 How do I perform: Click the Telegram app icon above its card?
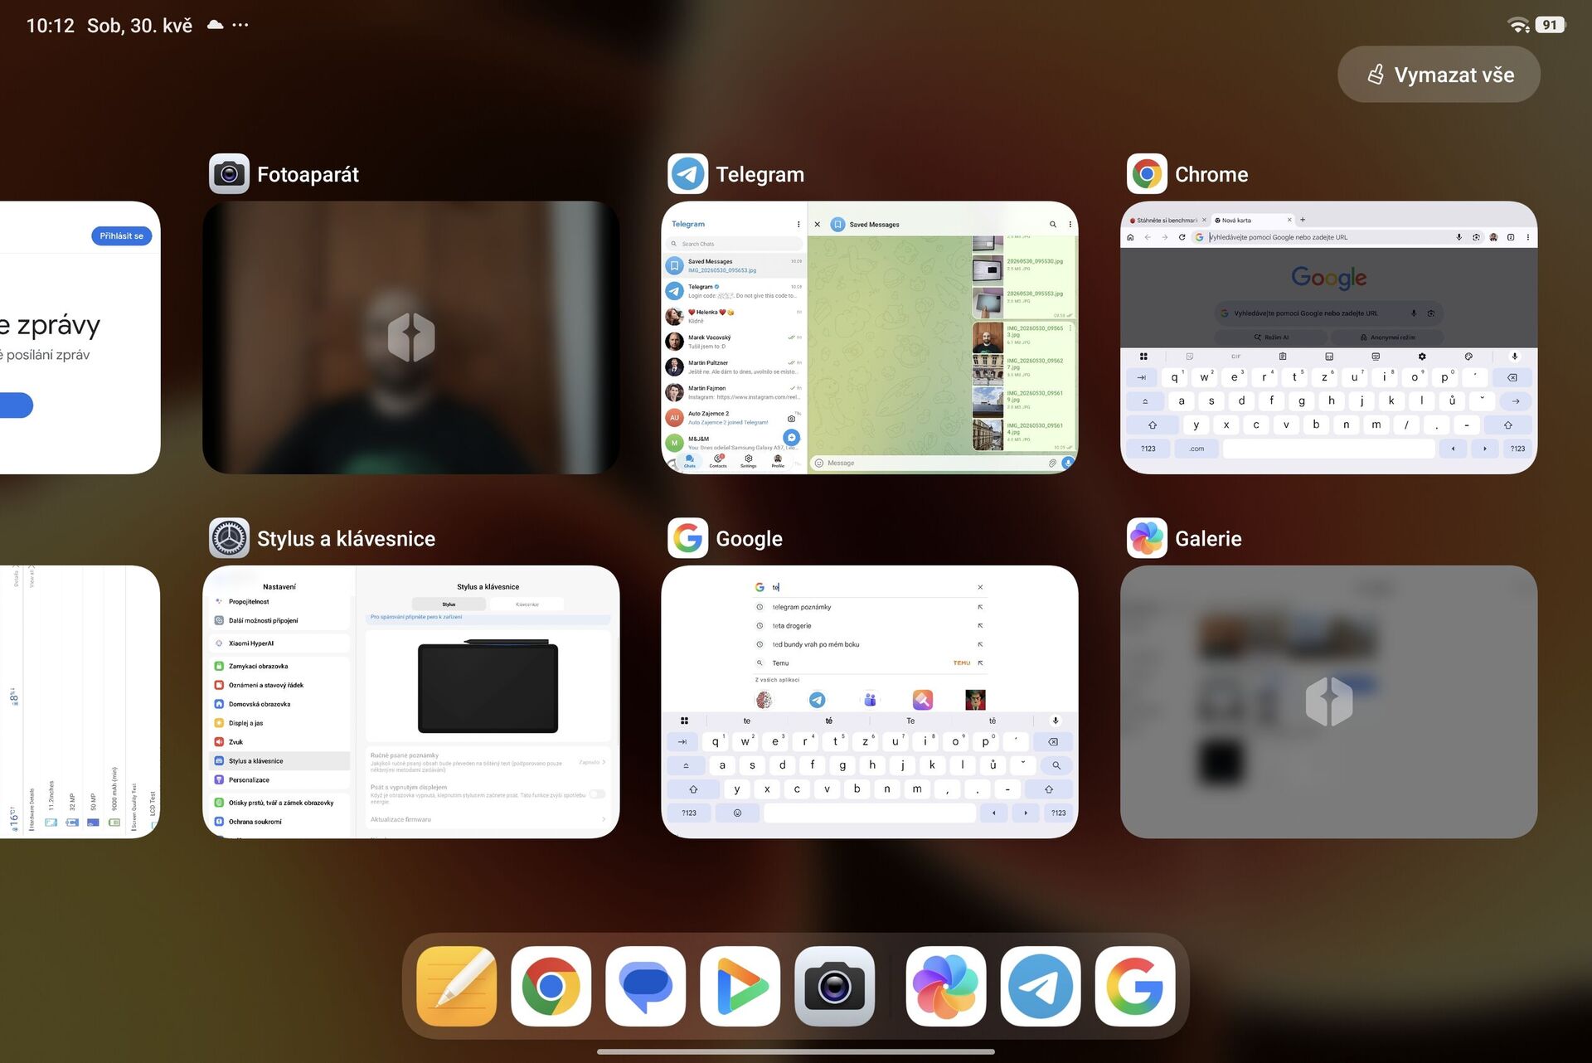pos(688,174)
